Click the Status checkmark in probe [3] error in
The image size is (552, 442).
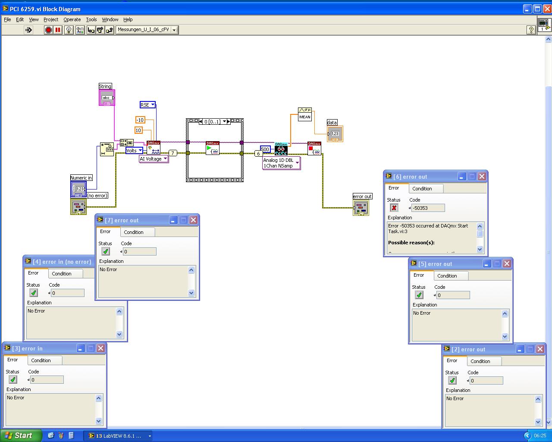pos(13,379)
